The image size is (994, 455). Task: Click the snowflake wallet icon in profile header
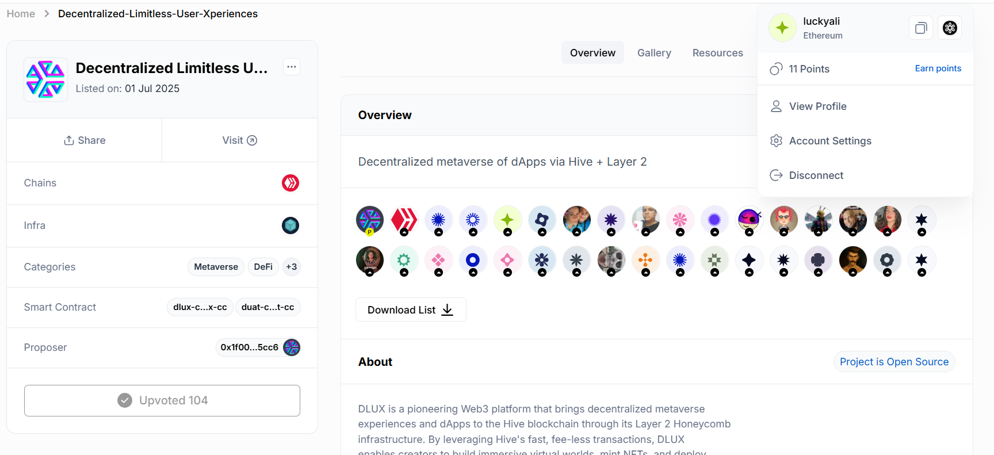(950, 28)
